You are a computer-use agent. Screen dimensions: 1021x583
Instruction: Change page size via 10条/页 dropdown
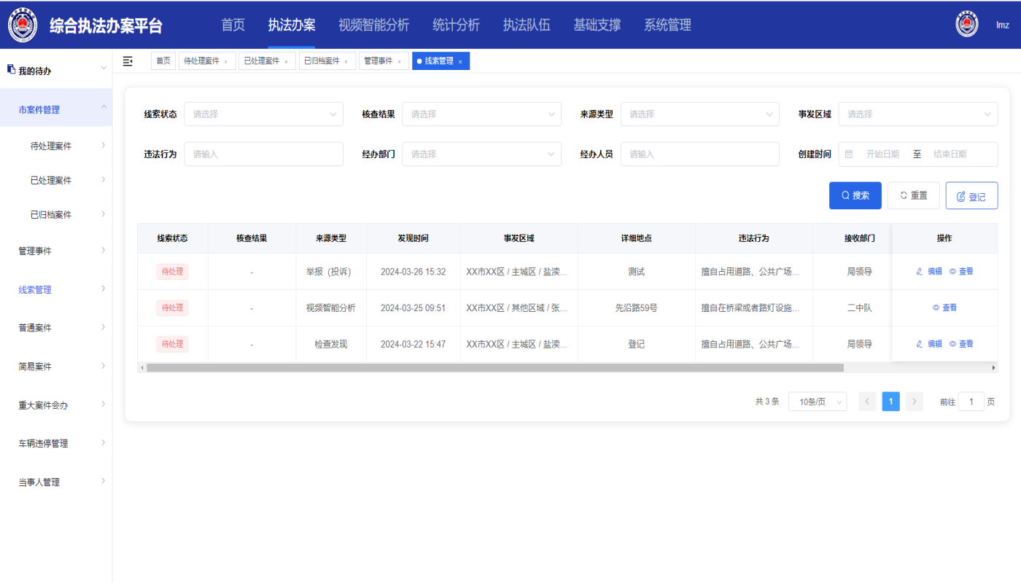coord(818,402)
